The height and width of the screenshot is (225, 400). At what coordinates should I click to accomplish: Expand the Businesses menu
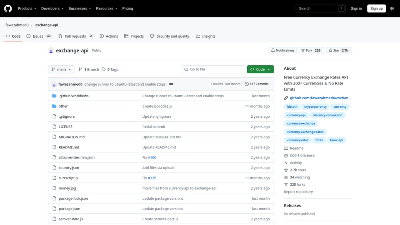point(80,8)
